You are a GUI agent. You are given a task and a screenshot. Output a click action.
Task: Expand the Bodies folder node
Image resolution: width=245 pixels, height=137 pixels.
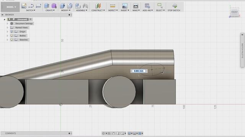click(x=7, y=35)
